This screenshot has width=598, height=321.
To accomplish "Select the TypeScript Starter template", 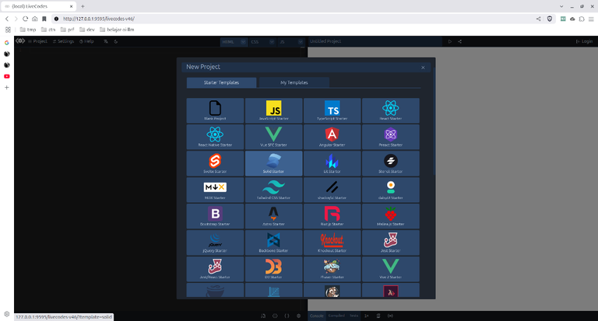I will click(x=332, y=110).
